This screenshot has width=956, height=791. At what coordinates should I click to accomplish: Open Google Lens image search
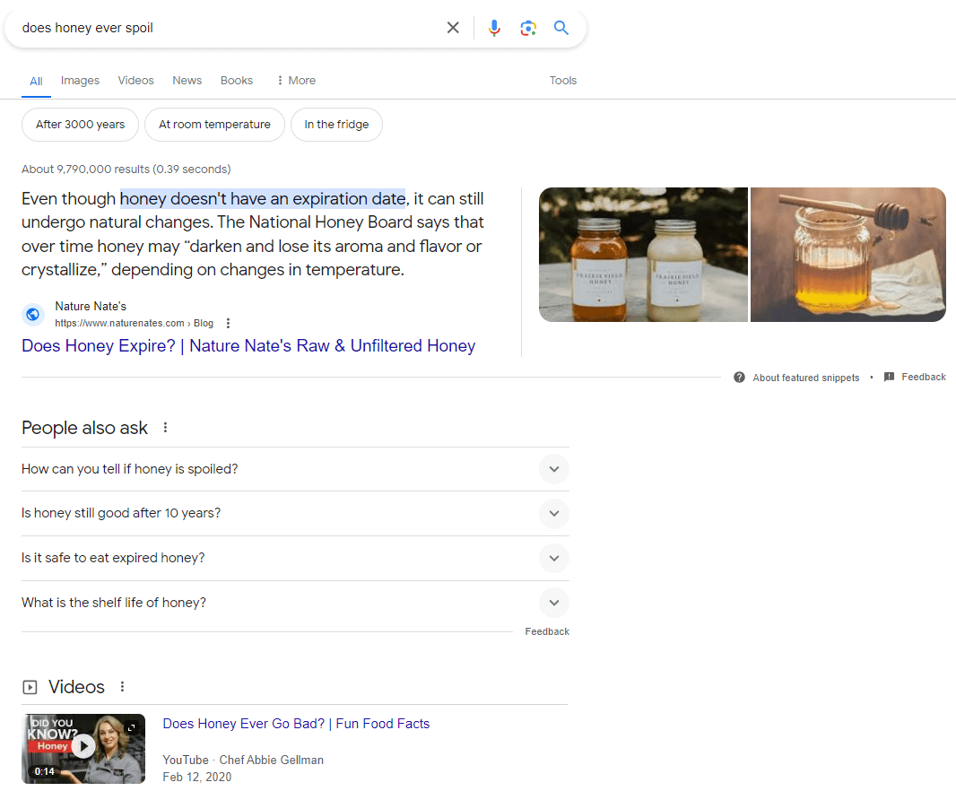(528, 28)
